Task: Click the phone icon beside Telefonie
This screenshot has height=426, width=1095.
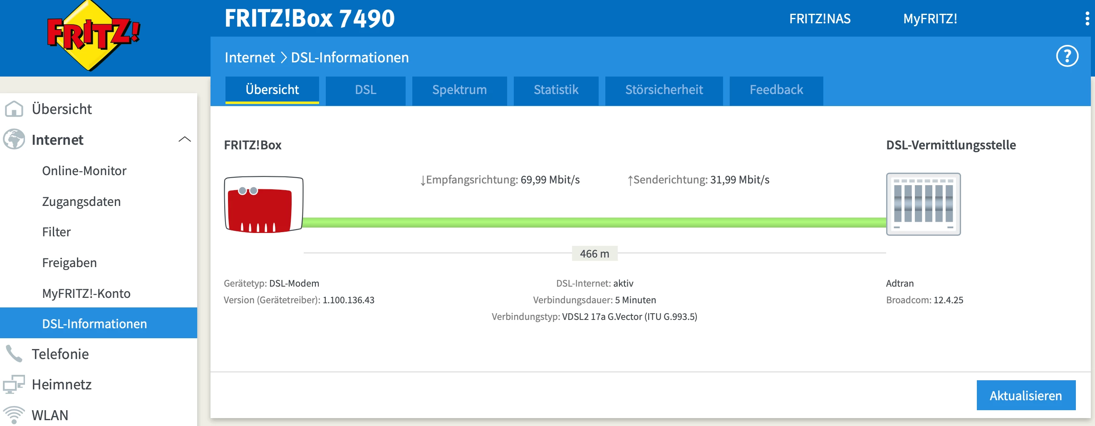Action: tap(14, 354)
